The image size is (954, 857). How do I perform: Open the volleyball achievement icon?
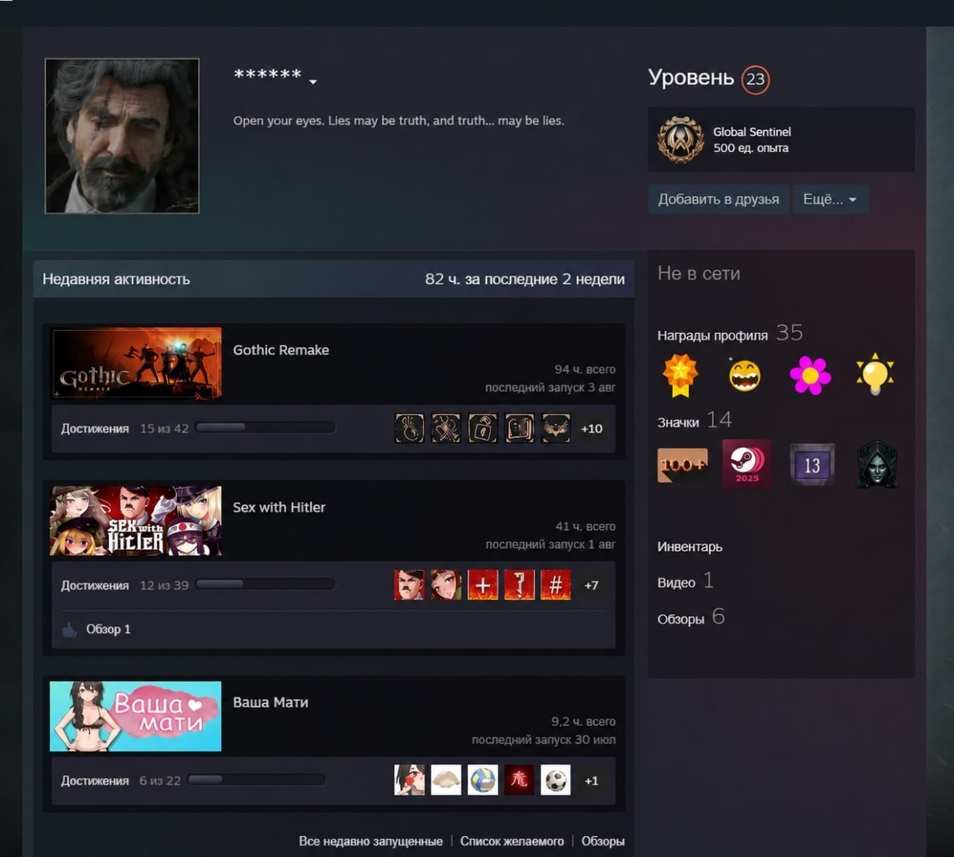tap(482, 780)
